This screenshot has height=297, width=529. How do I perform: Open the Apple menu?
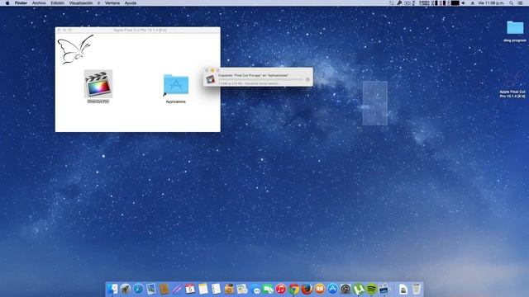(x=7, y=3)
